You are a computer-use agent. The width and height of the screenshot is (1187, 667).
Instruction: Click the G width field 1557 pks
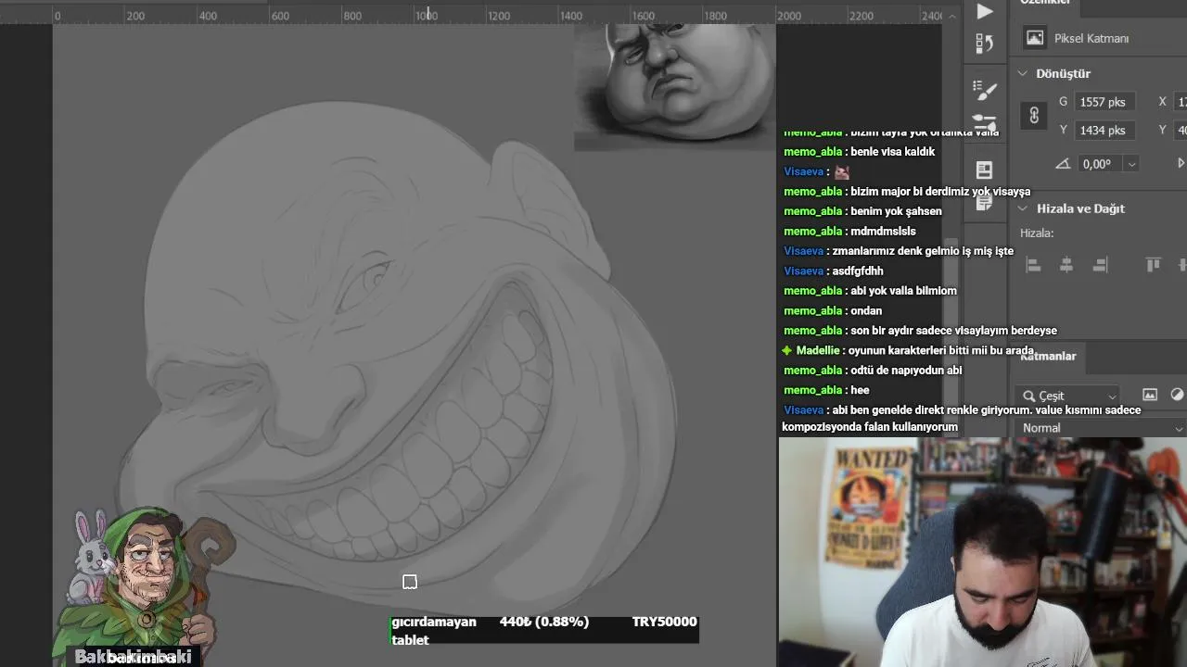(1106, 102)
